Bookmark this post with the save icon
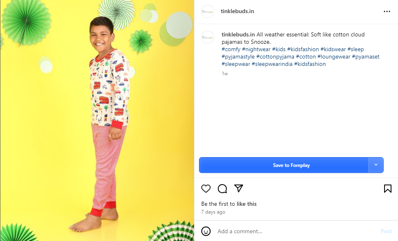This screenshot has height=241, width=398. [x=387, y=189]
